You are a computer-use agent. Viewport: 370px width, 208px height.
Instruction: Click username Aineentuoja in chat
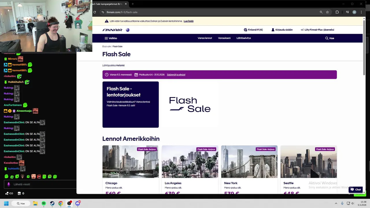tap(24, 111)
